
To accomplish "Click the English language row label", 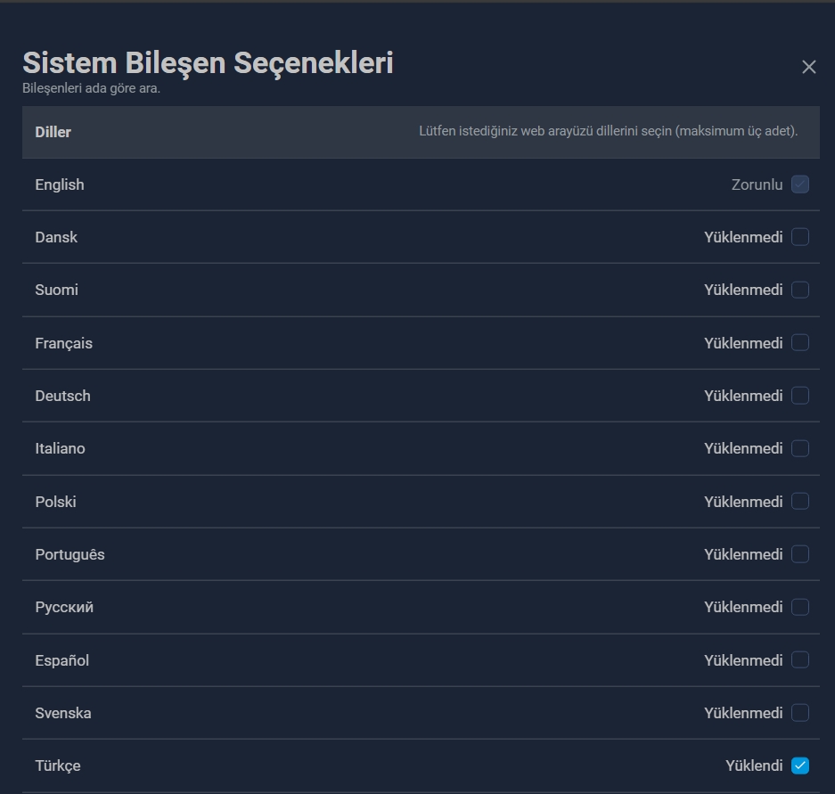I will click(60, 184).
